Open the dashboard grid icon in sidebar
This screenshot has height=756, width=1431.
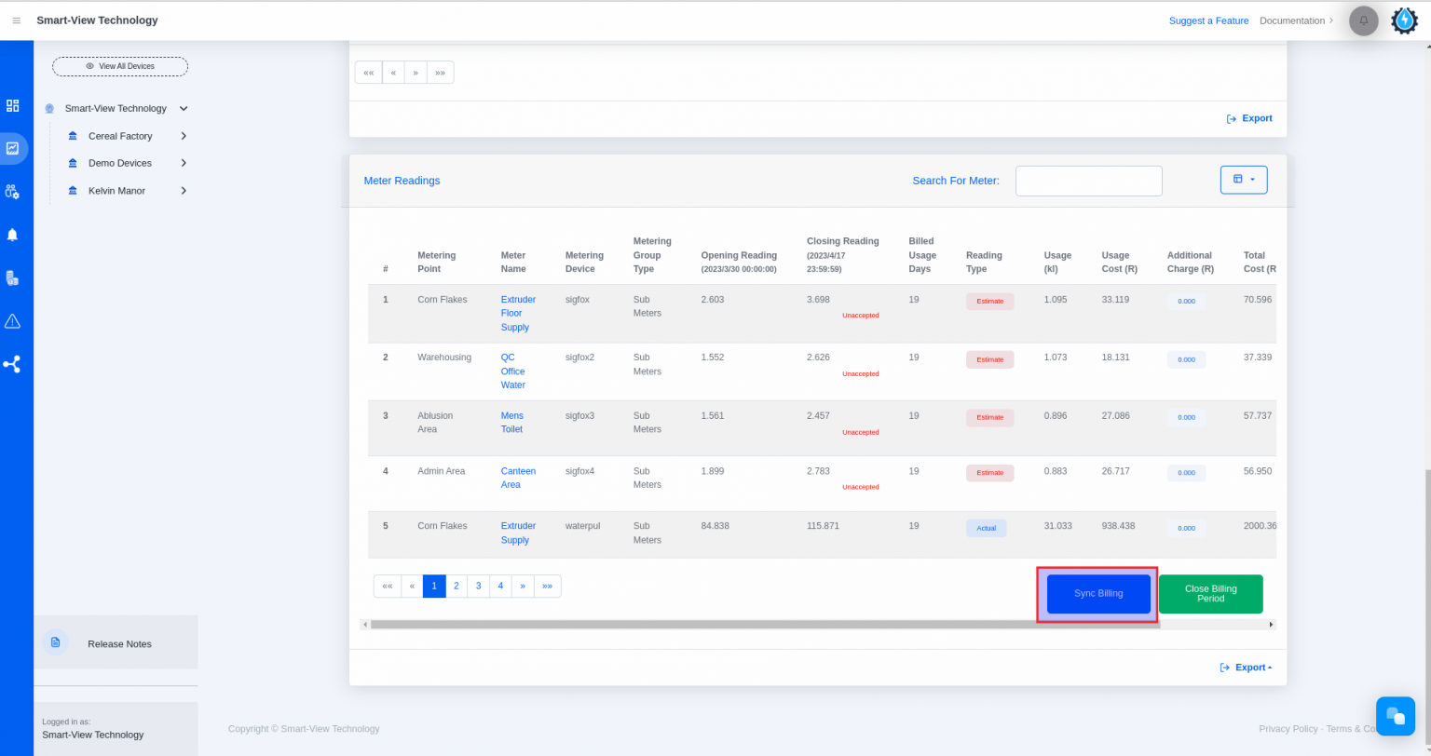tap(14, 105)
